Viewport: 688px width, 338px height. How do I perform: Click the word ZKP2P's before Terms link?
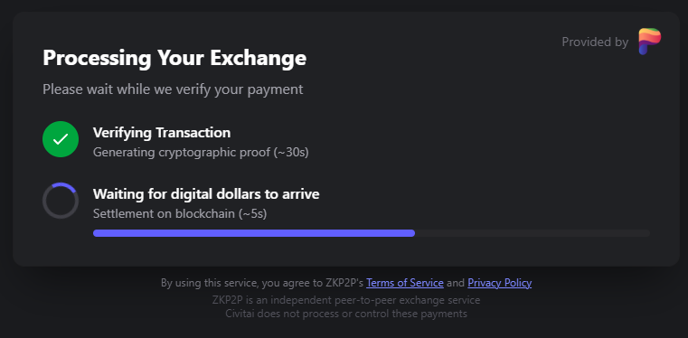[344, 283]
